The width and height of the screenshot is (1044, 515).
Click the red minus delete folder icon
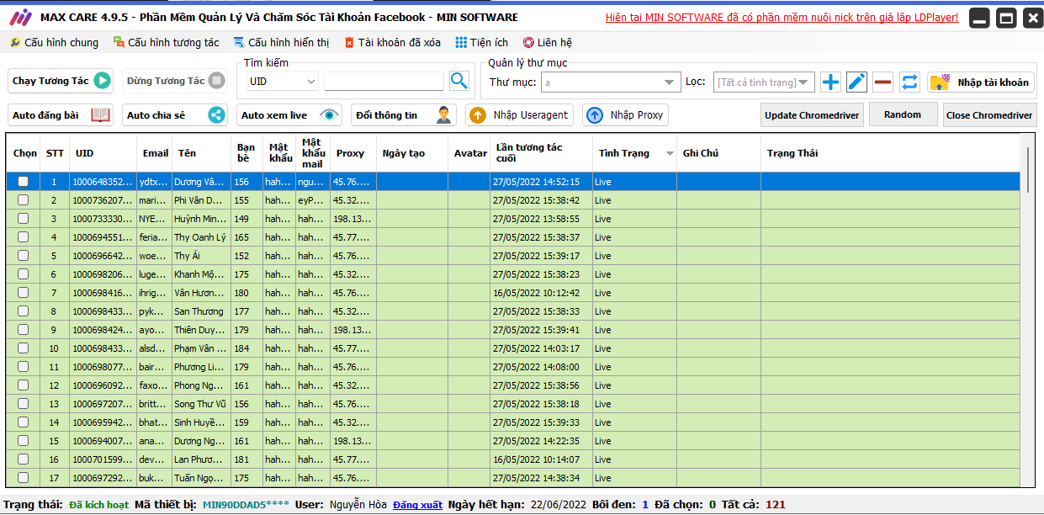[x=882, y=82]
